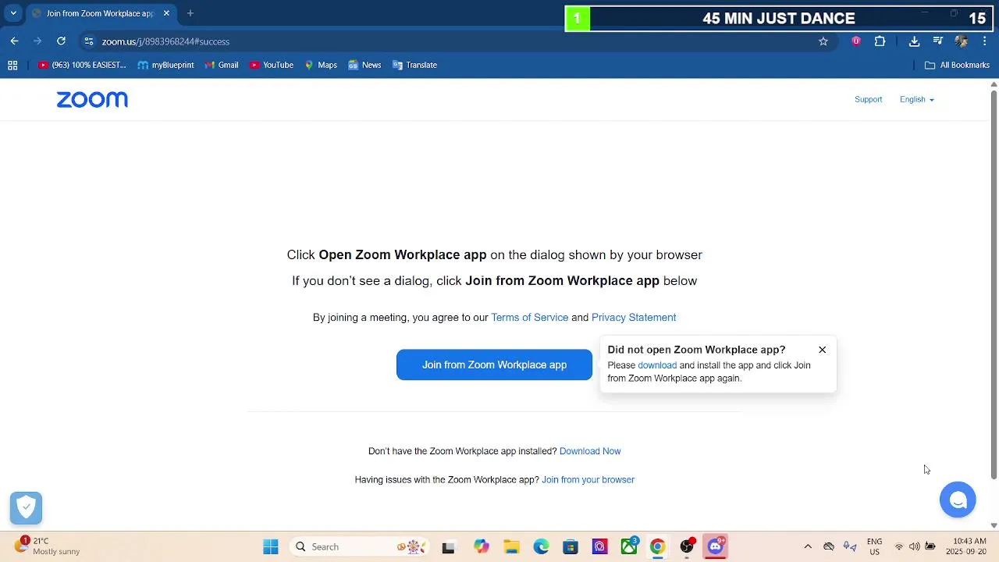Image resolution: width=999 pixels, height=562 pixels.
Task: Click the Zoom logo
Action: coord(92,99)
